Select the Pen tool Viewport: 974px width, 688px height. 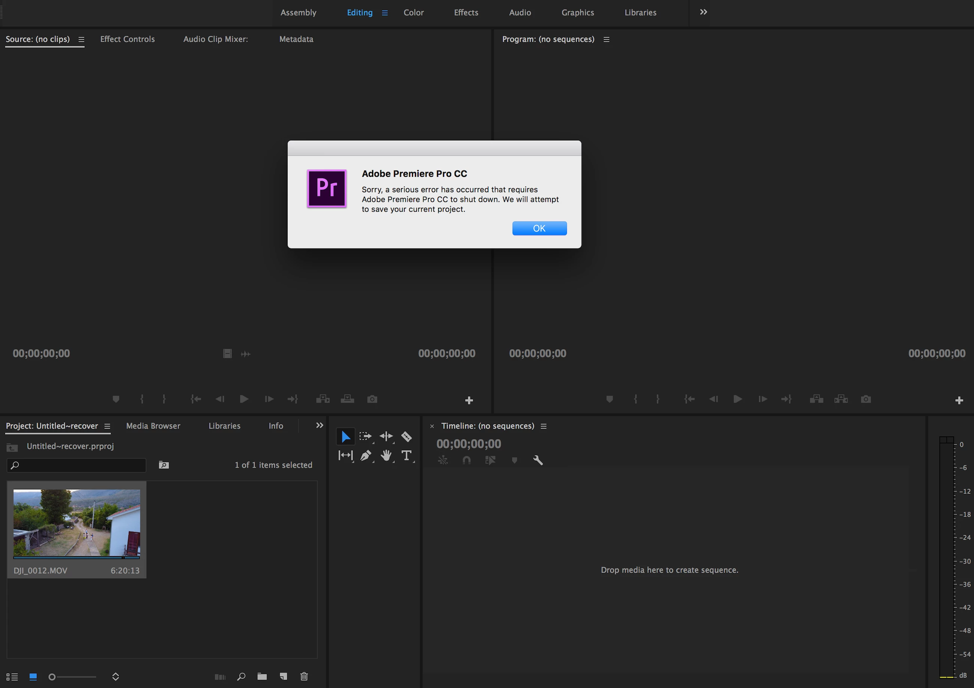(x=365, y=456)
